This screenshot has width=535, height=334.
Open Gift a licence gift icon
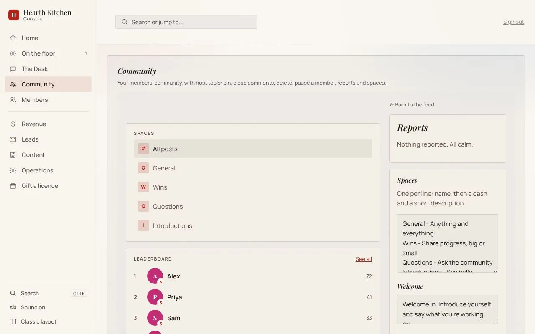tap(13, 186)
